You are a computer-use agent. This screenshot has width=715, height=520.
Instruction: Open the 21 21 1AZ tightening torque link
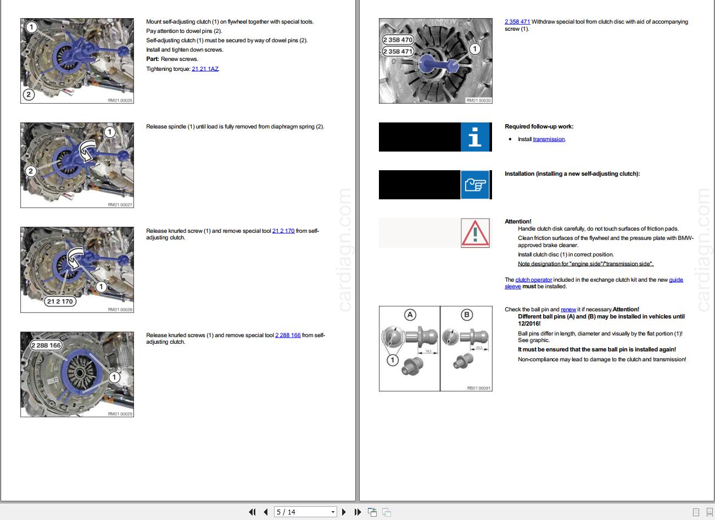point(205,69)
